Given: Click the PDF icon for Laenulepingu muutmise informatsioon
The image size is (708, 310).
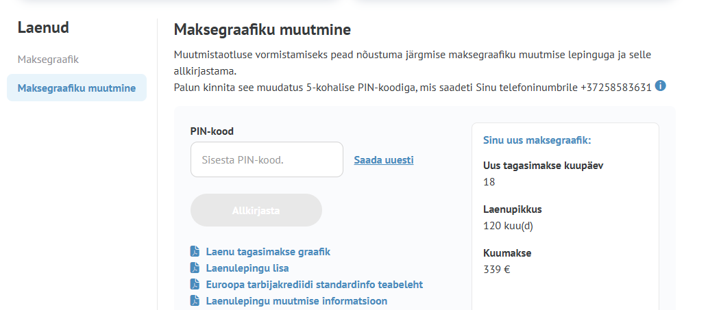Looking at the screenshot, I should pos(195,301).
